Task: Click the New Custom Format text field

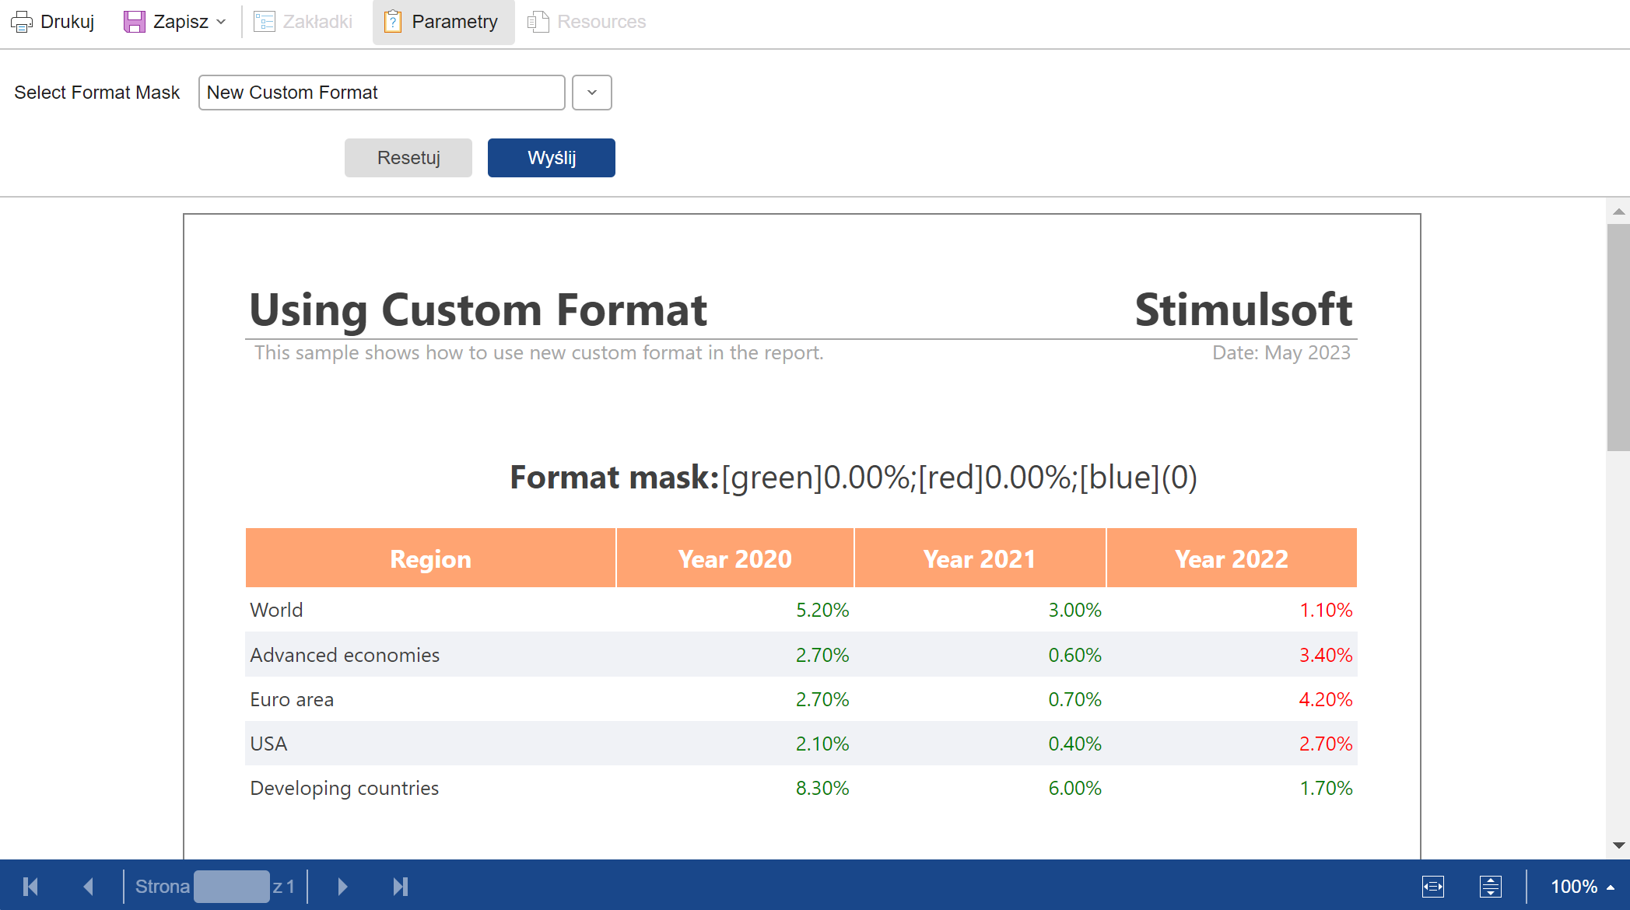Action: (x=381, y=93)
